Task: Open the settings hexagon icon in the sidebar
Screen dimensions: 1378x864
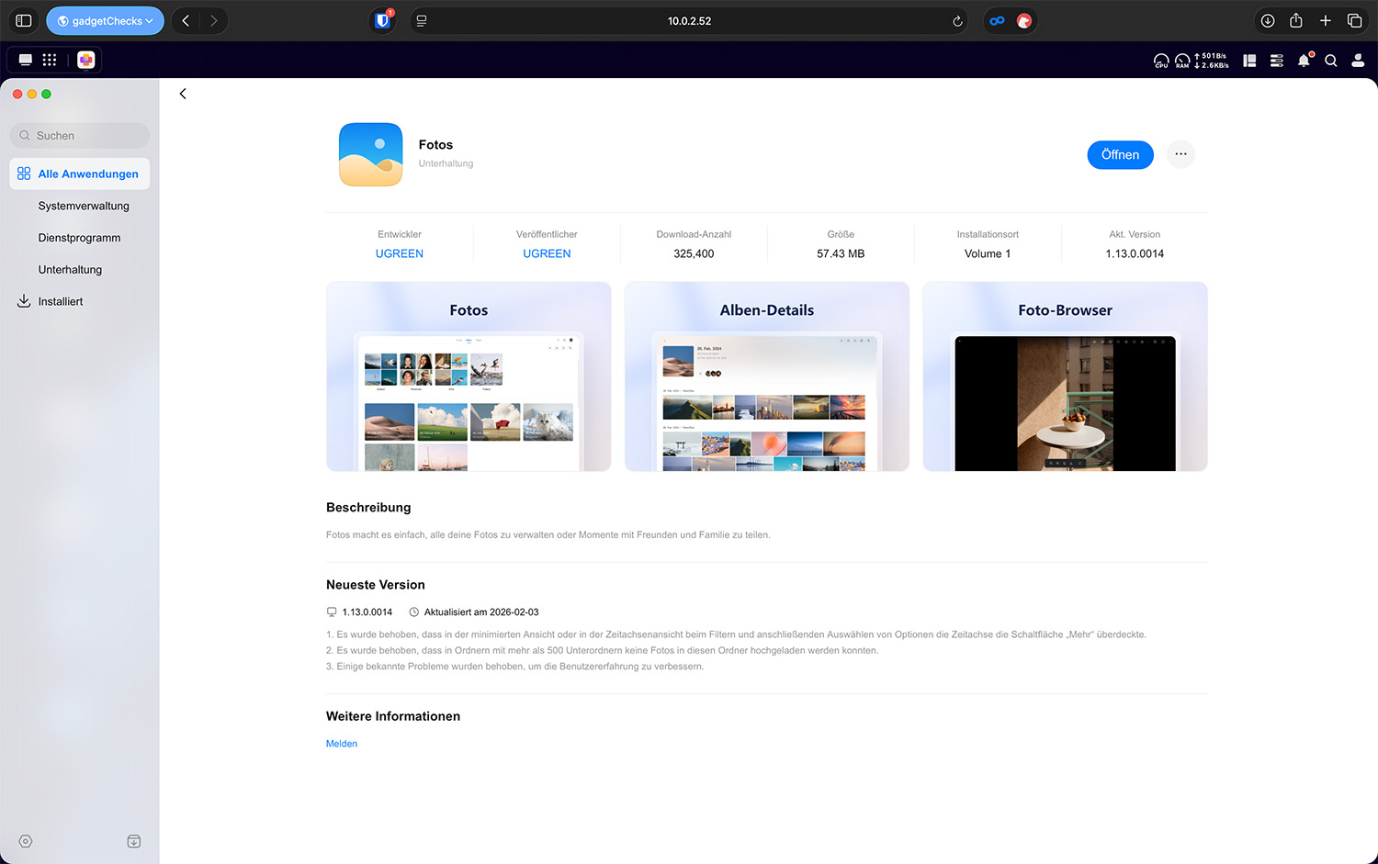Action: tap(26, 841)
